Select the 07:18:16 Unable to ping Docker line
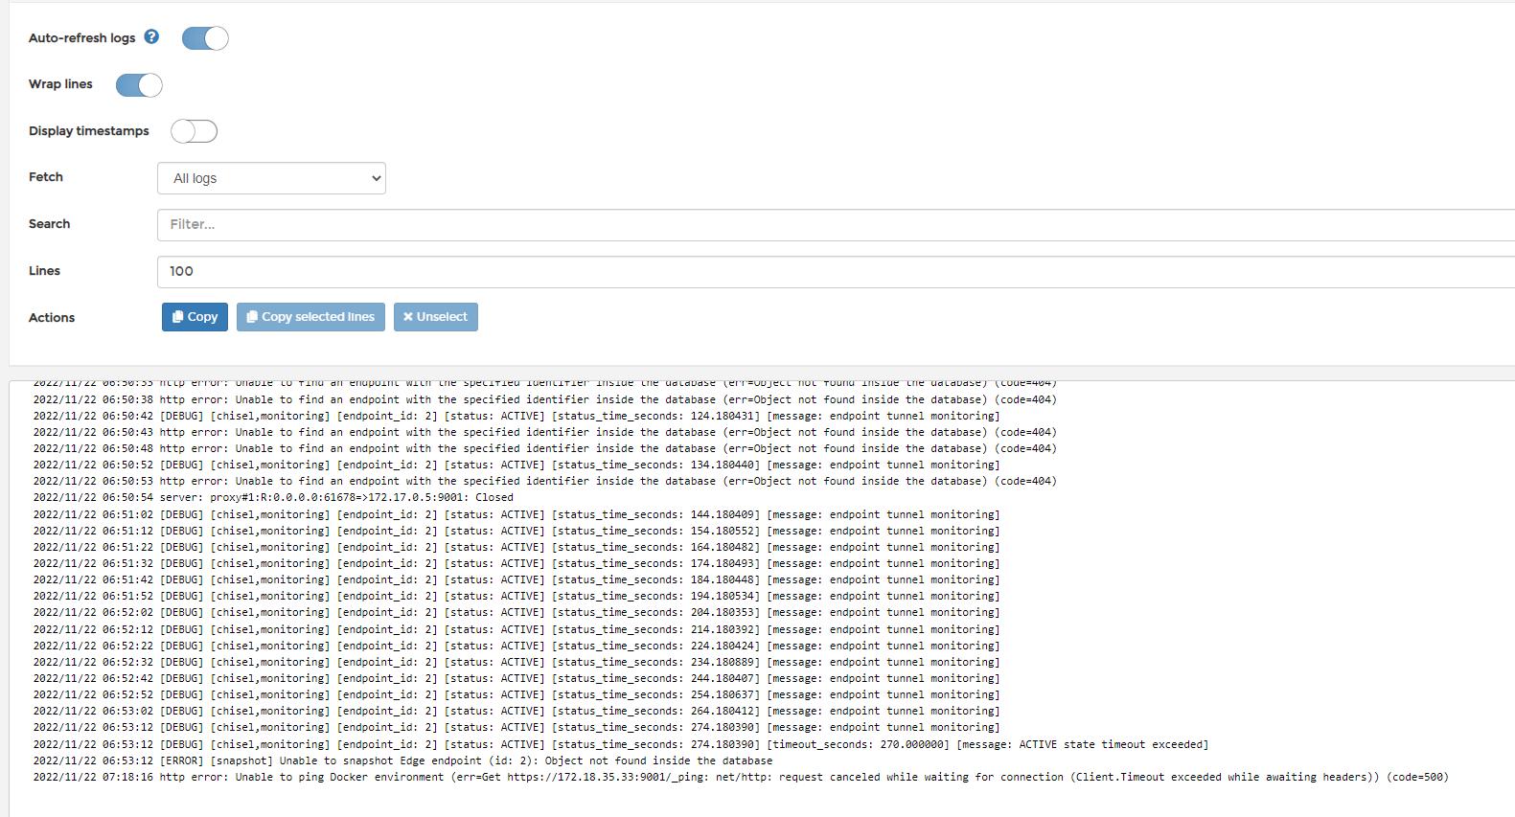Viewport: 1515px width, 817px height. [741, 777]
